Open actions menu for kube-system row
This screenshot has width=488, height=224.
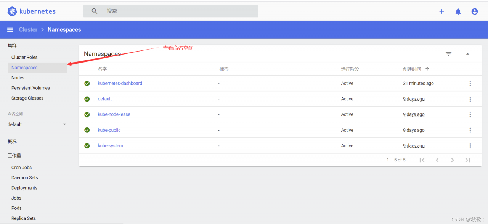pos(470,146)
